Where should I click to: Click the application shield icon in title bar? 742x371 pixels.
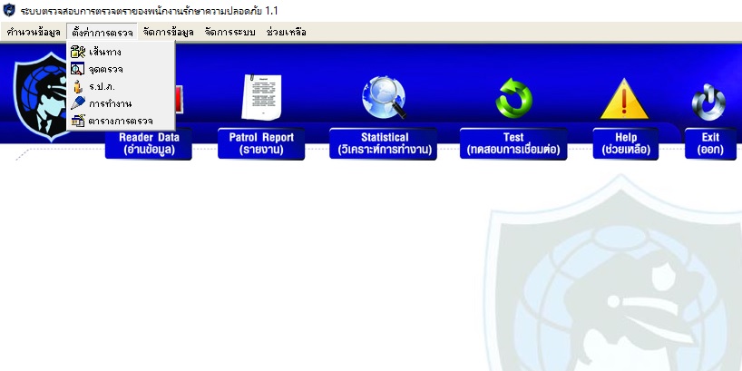tap(9, 9)
